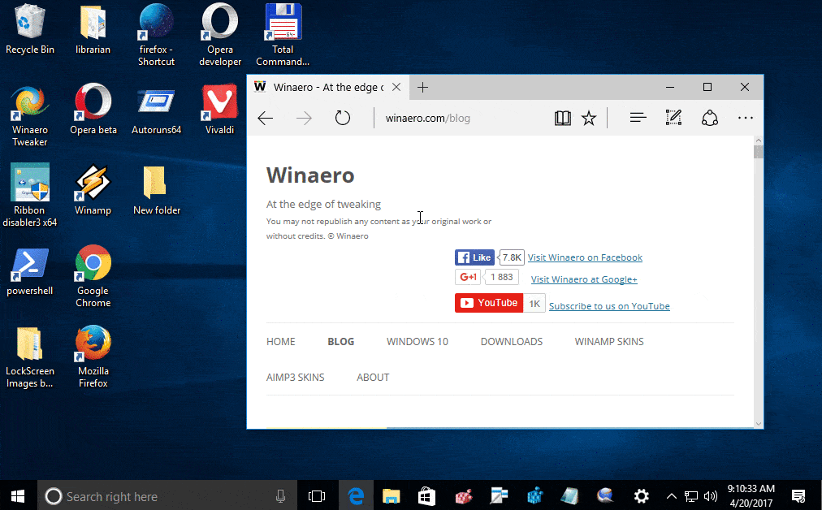Select the Opera developer desktop icon
The image size is (822, 510).
coord(220,35)
